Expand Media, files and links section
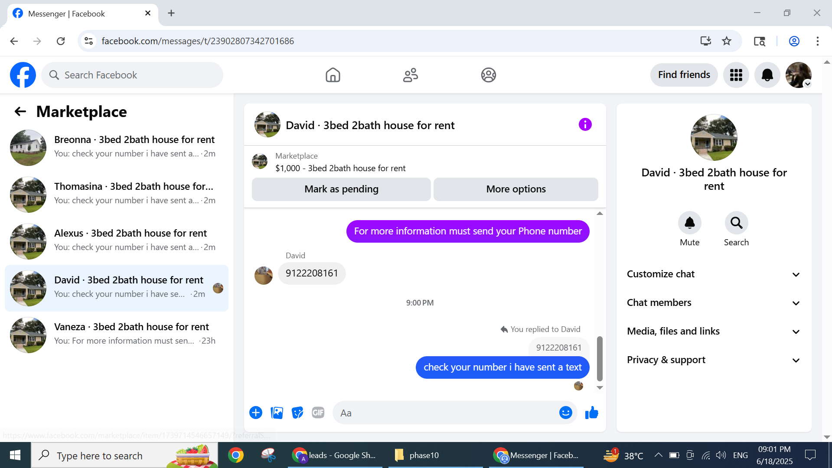 (x=714, y=331)
